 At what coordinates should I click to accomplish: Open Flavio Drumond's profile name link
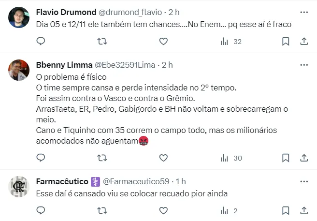(65, 12)
